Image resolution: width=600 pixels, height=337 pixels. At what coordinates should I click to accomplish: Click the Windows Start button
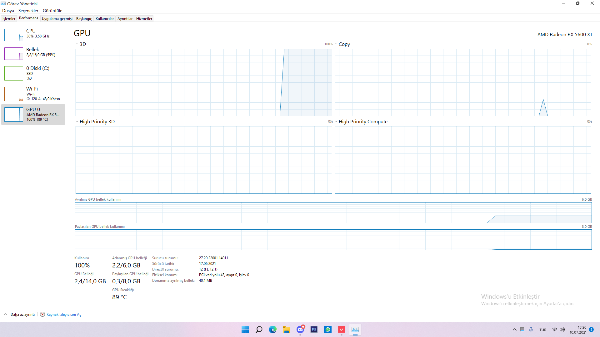245,330
